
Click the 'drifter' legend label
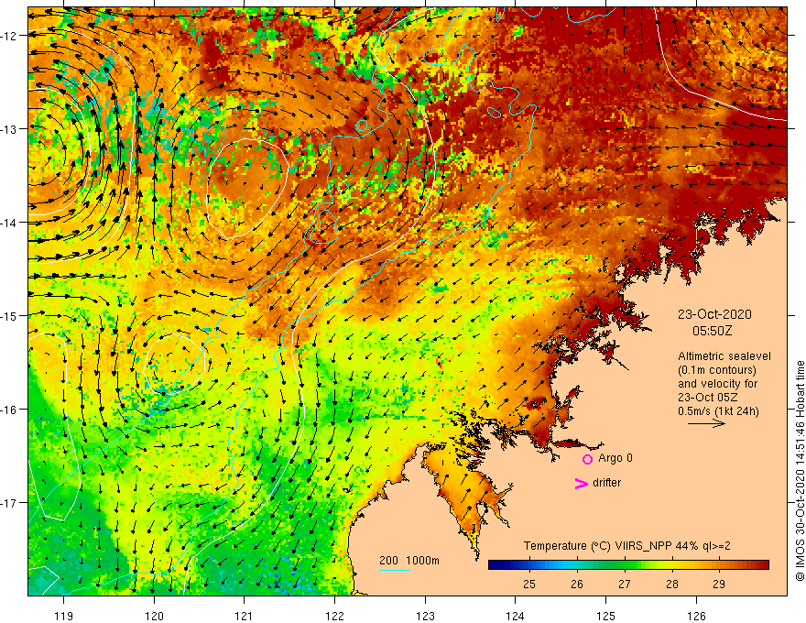point(606,483)
